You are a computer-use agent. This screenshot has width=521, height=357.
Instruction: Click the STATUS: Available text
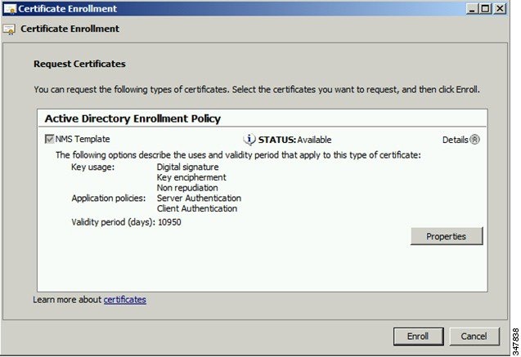tap(294, 140)
